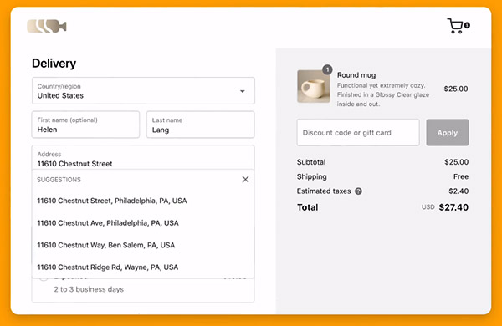Choose 11610 Chestnut Street, Philadelphia suggestion

[x=143, y=201]
